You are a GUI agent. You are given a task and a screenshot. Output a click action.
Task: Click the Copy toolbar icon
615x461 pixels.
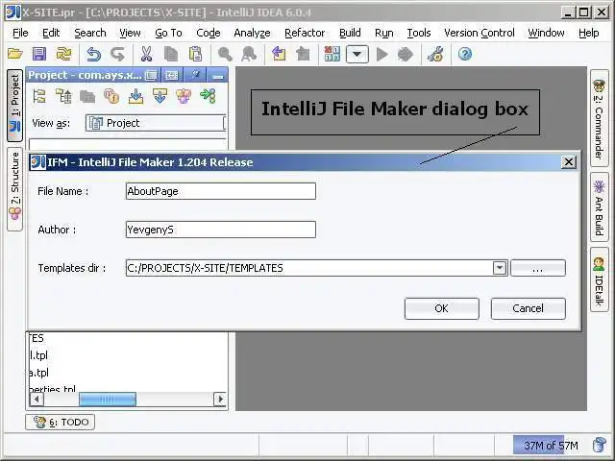pyautogui.click(x=171, y=54)
